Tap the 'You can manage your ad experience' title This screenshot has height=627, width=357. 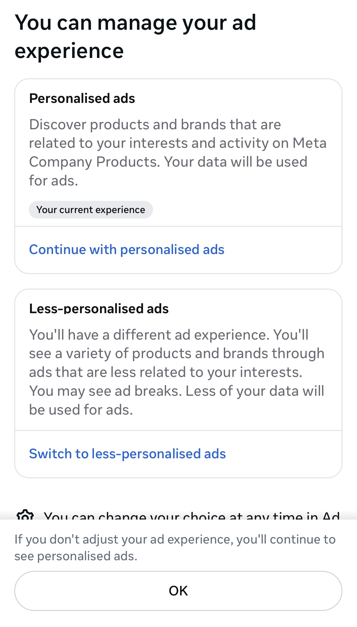135,36
